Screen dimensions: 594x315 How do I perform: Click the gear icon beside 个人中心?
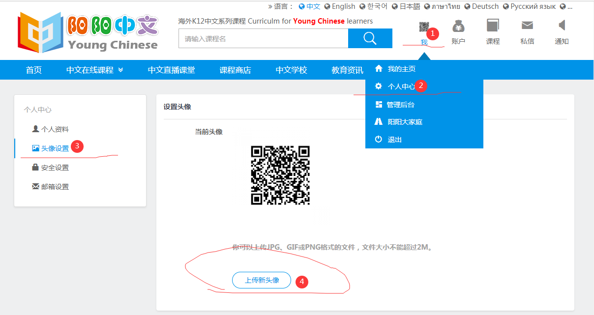point(379,86)
